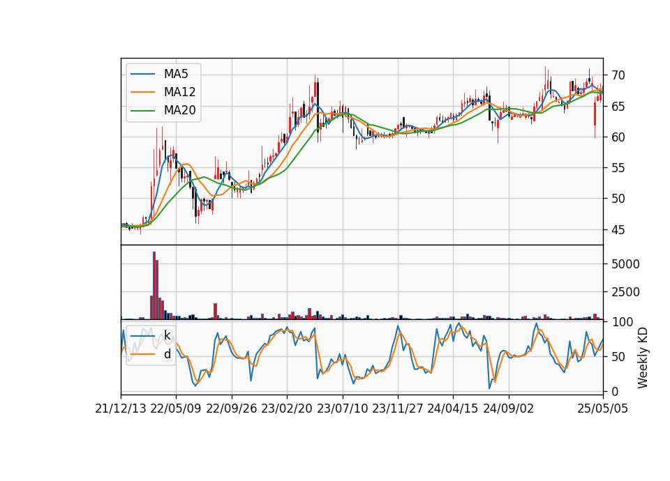Viewport: 670px width, 481px height.
Task: Click the MA12 legend label
Action: 179,92
